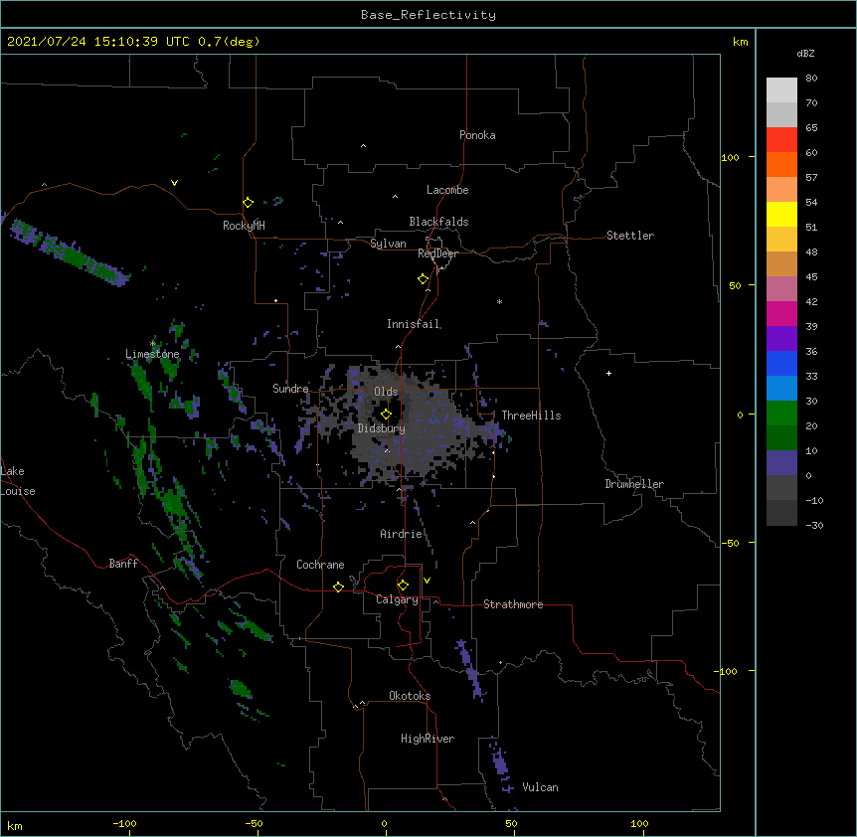This screenshot has height=837, width=857.
Task: Click the Cochrane label
Action: click(x=320, y=565)
